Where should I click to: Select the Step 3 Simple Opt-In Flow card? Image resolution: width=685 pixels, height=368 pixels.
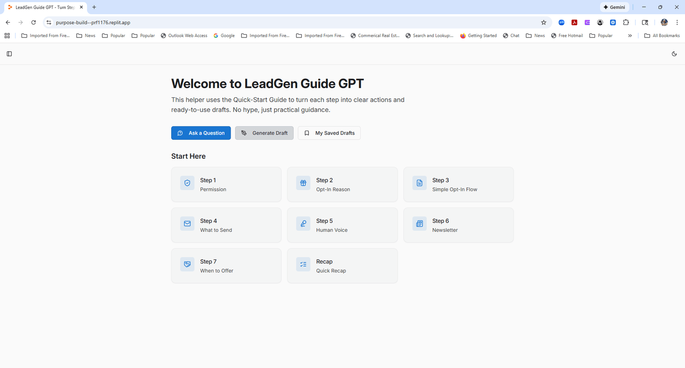[458, 184]
